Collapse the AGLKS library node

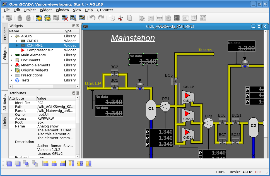tap(11, 36)
